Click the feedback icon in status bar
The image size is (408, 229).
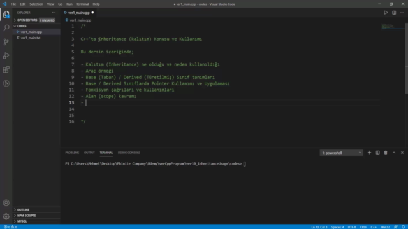[x=396, y=227]
